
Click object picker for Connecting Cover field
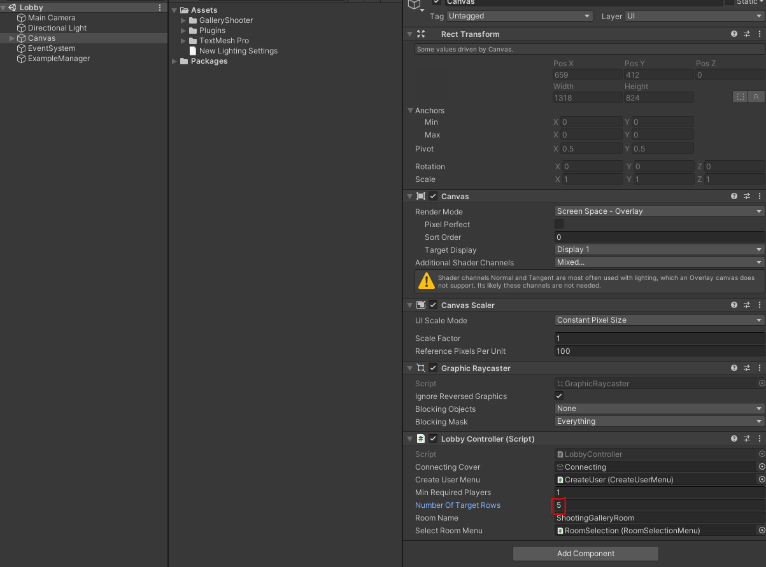coord(762,467)
